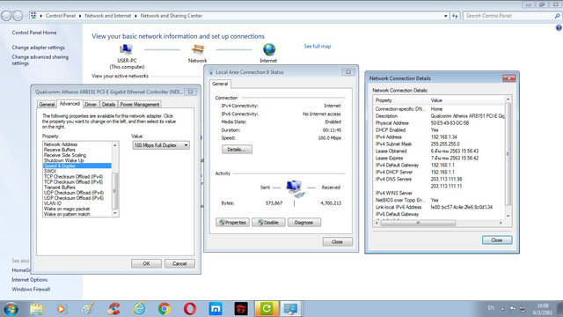Open the green Camtasia taskbar icon

click(x=267, y=309)
